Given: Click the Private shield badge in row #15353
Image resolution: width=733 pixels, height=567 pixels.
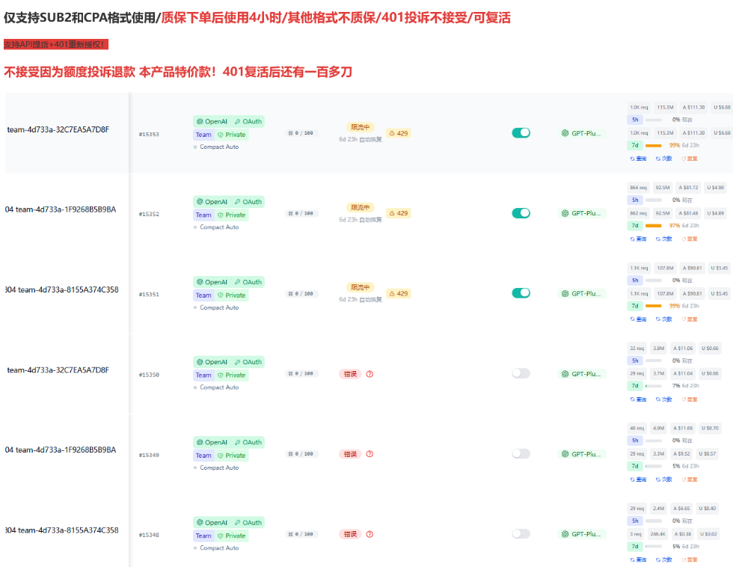Looking at the screenshot, I should tap(231, 135).
